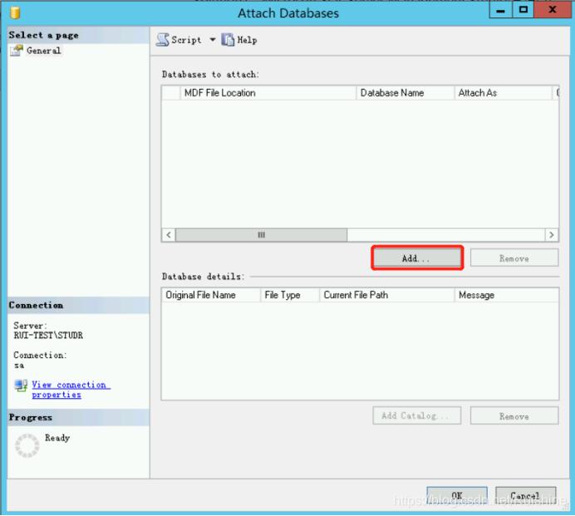Click the connection properties icon

pos(21,386)
